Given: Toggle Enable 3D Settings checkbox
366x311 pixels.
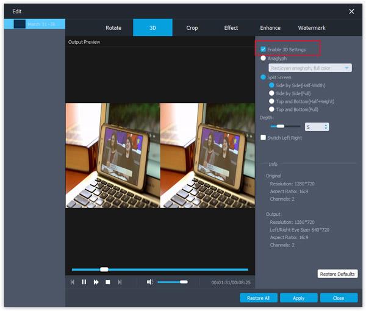Looking at the screenshot, I should click(x=263, y=49).
